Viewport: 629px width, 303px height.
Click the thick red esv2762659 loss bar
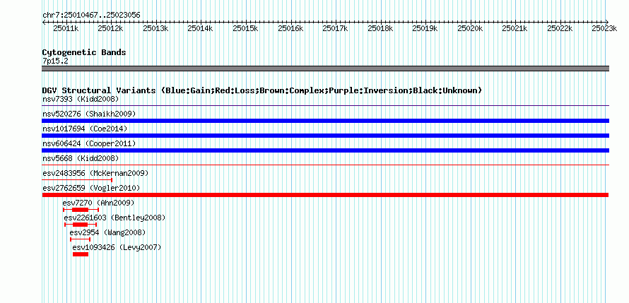[x=325, y=195]
